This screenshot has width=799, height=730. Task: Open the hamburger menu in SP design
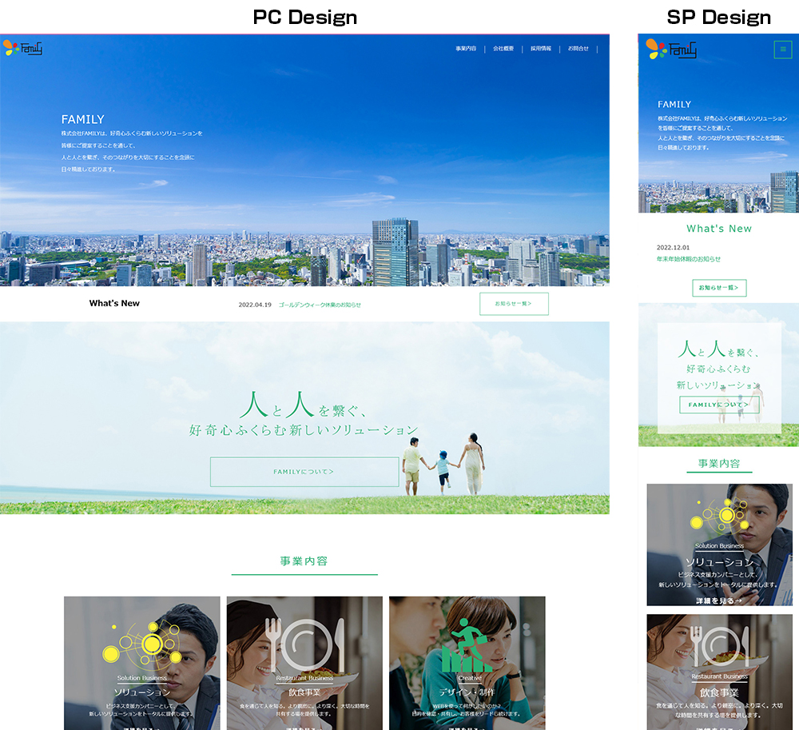pyautogui.click(x=782, y=50)
